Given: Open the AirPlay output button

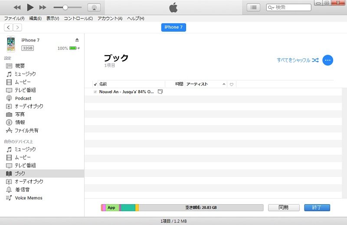Looking at the screenshot, I should (94, 7).
